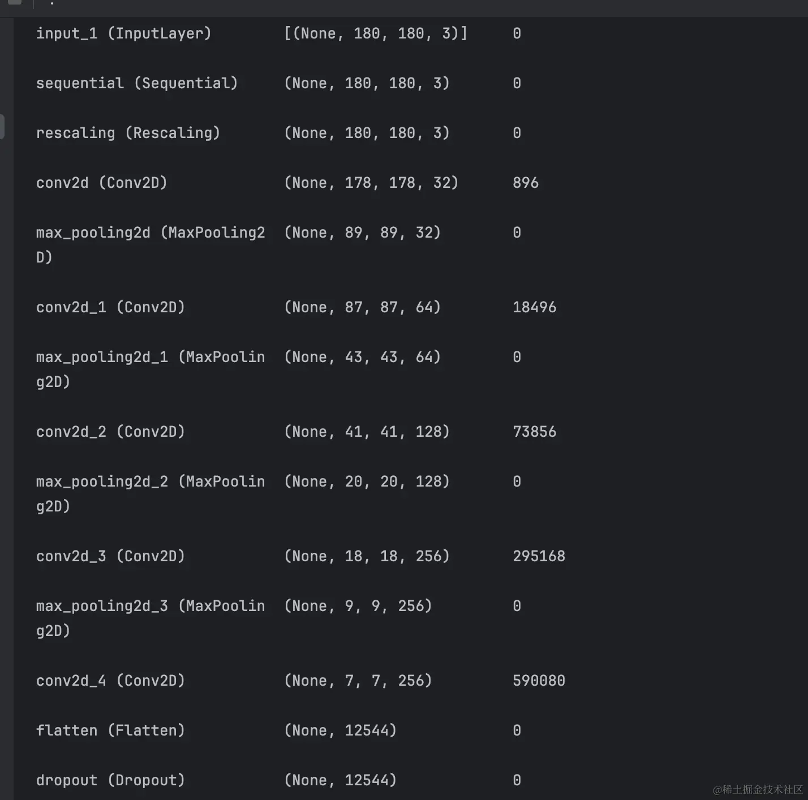Click the conv2d_2 (Conv2D) layer name
This screenshot has width=808, height=800.
point(110,432)
